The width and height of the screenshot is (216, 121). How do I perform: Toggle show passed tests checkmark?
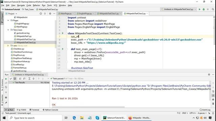pyautogui.click(x=11, y=79)
